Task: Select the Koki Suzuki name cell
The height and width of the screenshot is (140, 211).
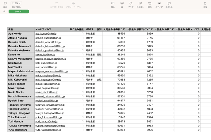Action: coord(21,63)
